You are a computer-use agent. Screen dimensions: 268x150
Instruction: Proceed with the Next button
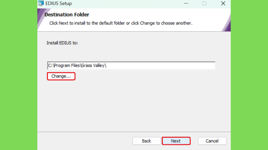pyautogui.click(x=176, y=141)
